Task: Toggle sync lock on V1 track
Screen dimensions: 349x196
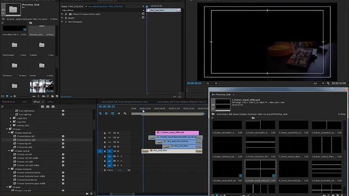Action: 115,151
